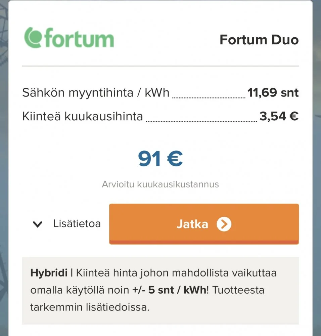Click the Arvioitu kuukausikustannus caption

[x=160, y=184]
